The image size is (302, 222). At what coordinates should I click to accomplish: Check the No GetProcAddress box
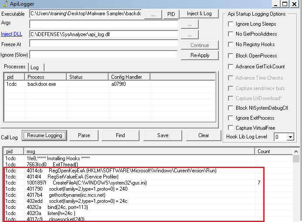click(x=231, y=34)
